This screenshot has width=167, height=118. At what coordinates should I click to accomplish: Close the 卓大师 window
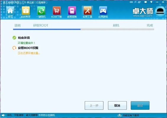pyautogui.click(x=163, y=2)
